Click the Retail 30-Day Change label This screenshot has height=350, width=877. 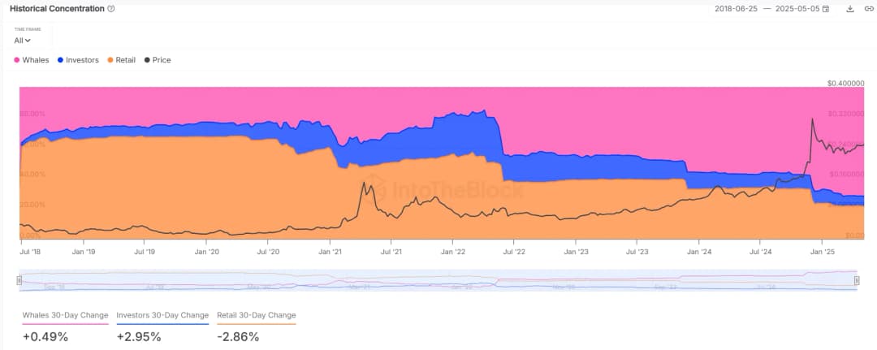point(257,315)
